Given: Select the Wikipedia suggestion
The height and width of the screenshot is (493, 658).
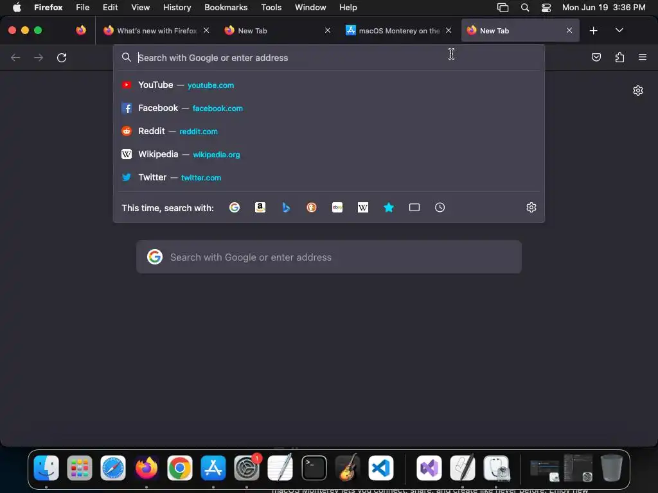Looking at the screenshot, I should pos(329,154).
